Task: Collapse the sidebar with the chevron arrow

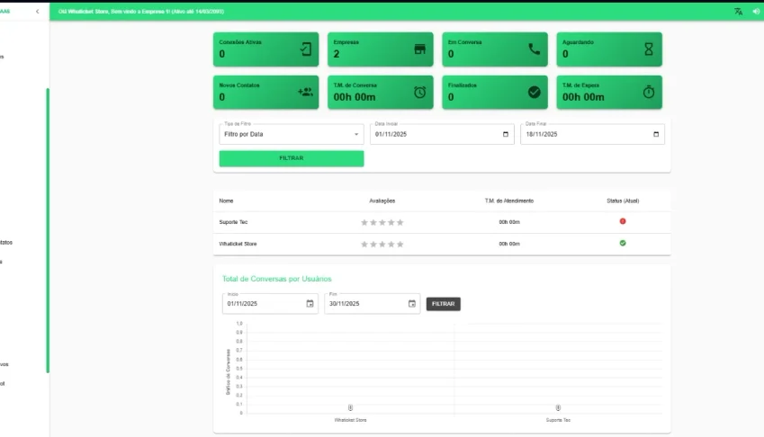Action: pyautogui.click(x=38, y=11)
